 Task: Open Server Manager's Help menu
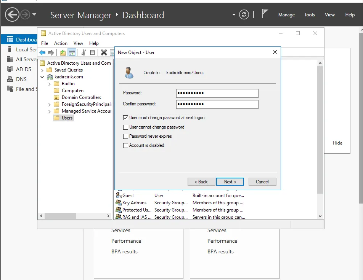[x=350, y=15]
